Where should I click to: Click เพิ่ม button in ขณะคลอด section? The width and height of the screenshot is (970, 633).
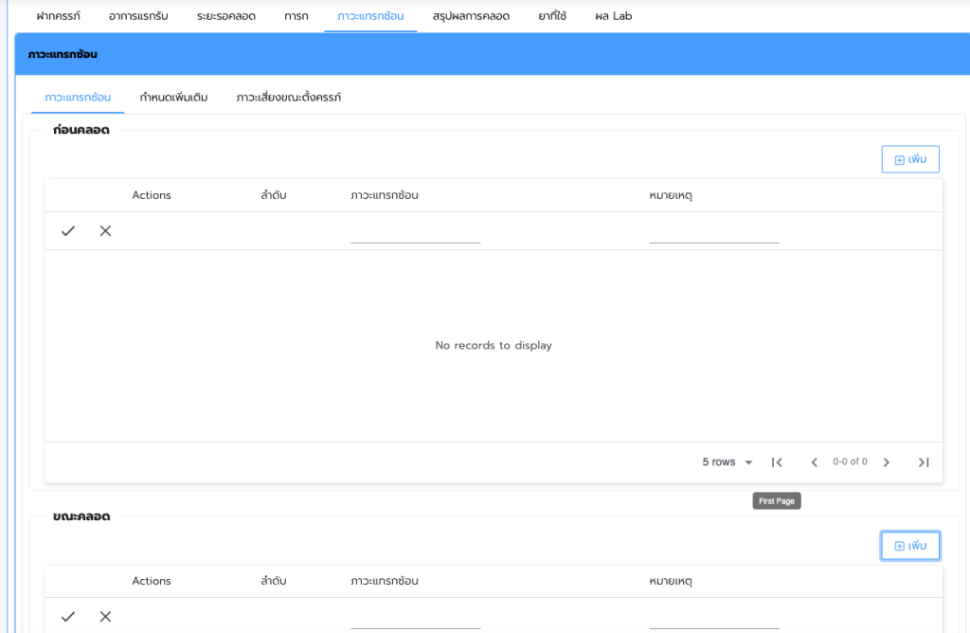tap(909, 546)
